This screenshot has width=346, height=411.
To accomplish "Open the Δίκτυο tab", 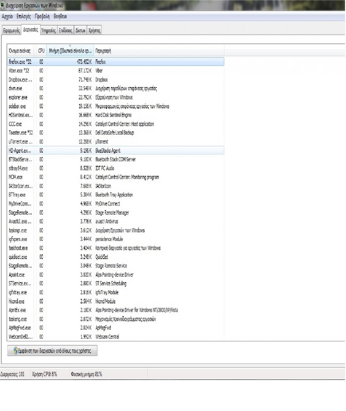I will click(80, 30).
